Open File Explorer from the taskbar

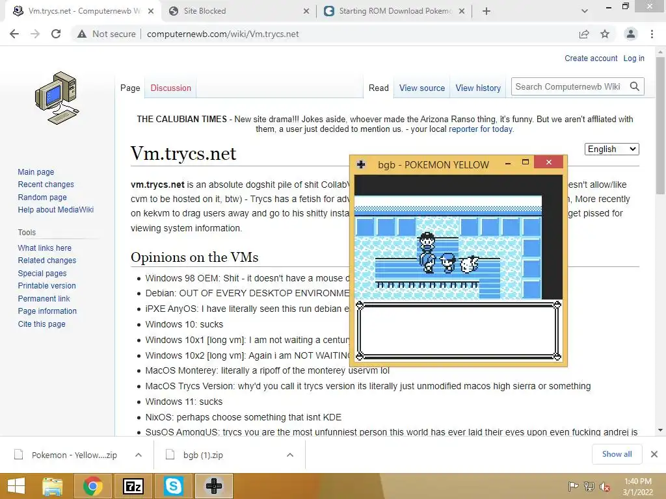53,486
